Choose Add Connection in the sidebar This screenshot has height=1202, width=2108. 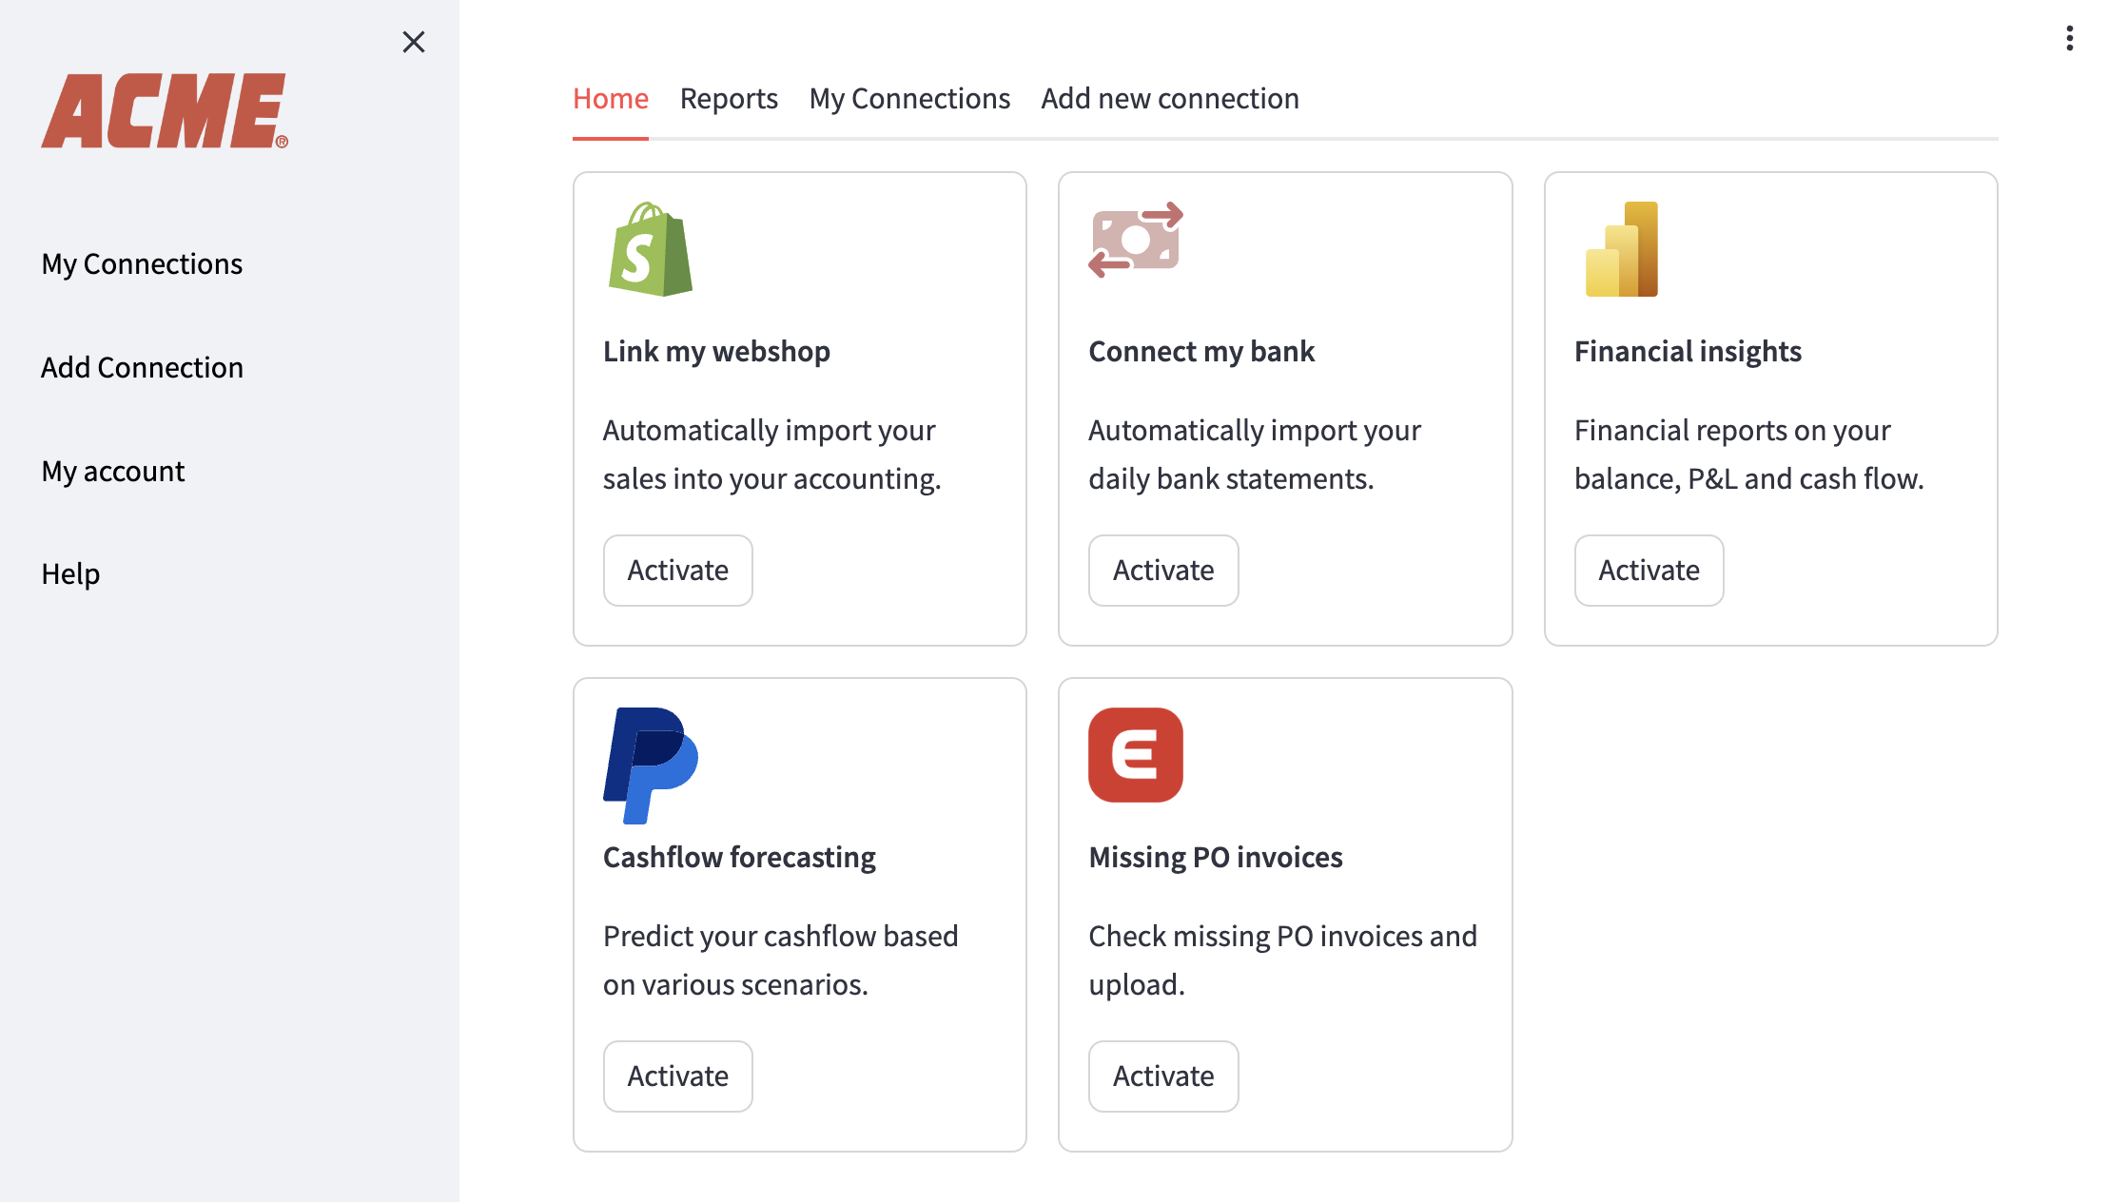[143, 367]
